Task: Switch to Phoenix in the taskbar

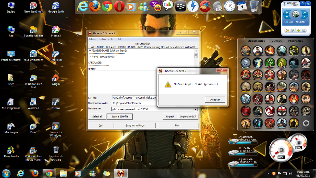Action: [121, 173]
